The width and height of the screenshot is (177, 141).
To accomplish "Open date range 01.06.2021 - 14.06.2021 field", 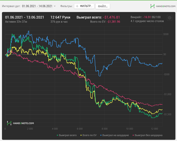I will click(x=37, y=6).
